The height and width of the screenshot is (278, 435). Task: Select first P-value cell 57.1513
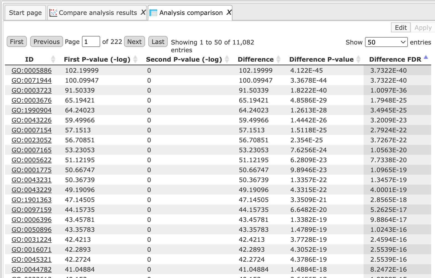pyautogui.click(x=78, y=130)
